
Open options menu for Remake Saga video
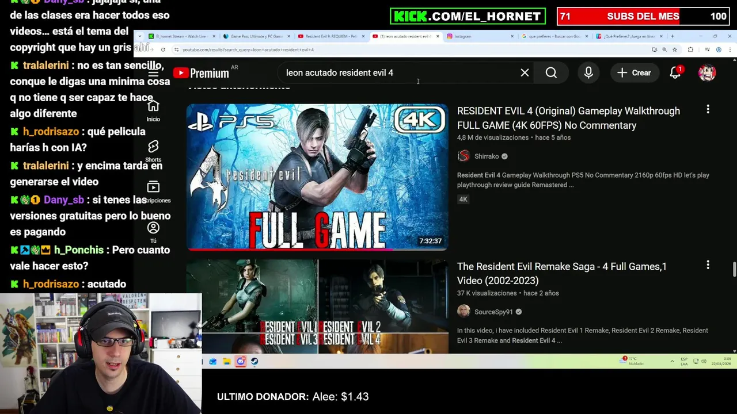[708, 265]
